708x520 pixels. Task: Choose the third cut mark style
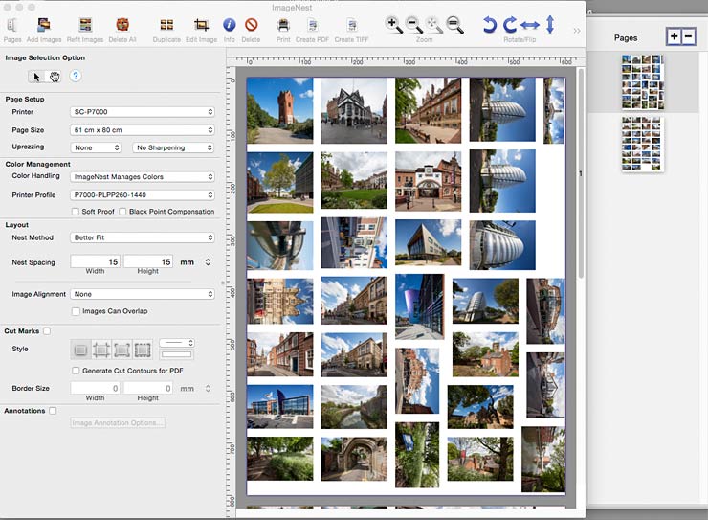click(122, 350)
